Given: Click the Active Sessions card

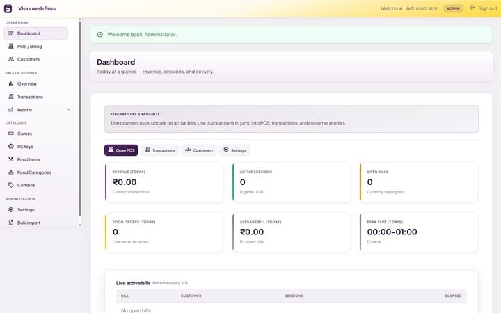Looking at the screenshot, I should pos(292,182).
